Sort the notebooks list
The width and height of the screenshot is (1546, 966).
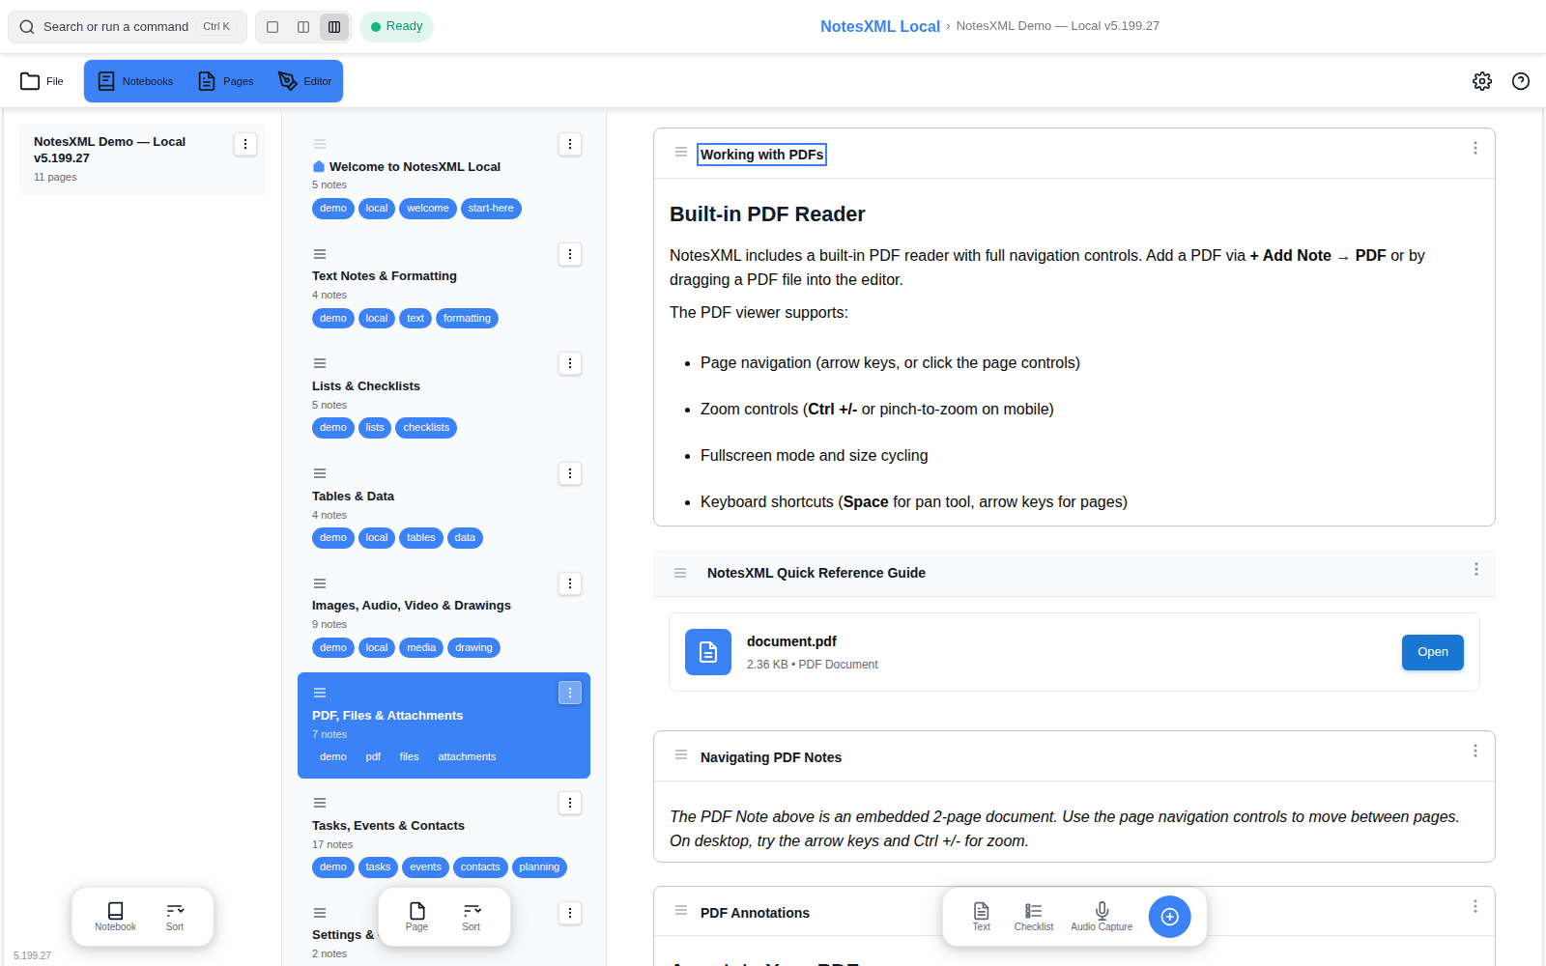175,916
